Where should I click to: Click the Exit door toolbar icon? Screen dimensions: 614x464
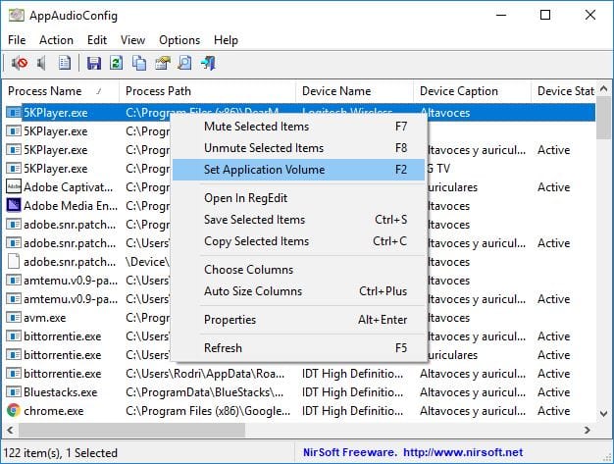(208, 63)
